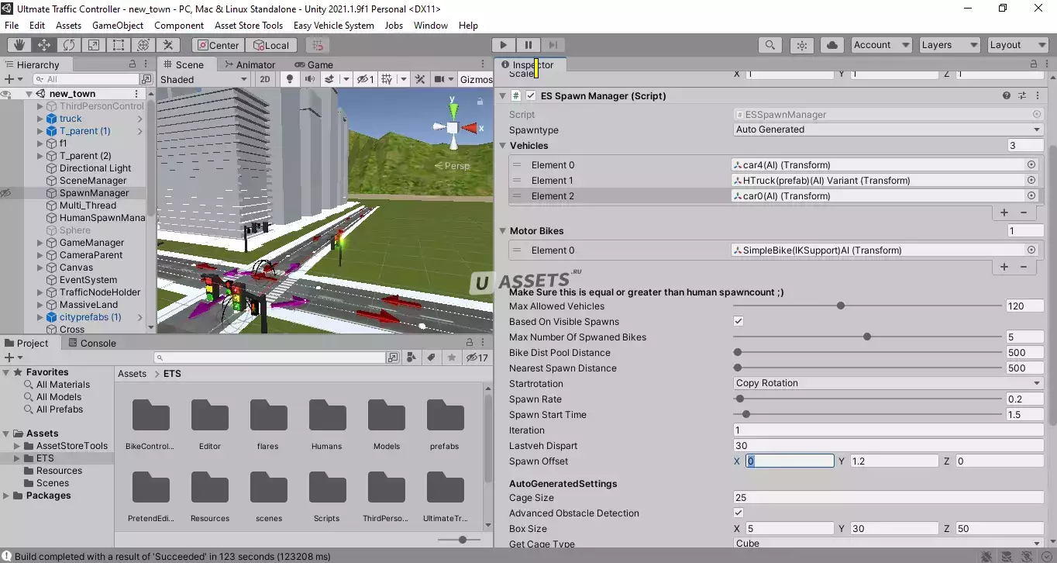The image size is (1057, 563).
Task: Open the scene grid visibility icon
Action: (x=387, y=79)
